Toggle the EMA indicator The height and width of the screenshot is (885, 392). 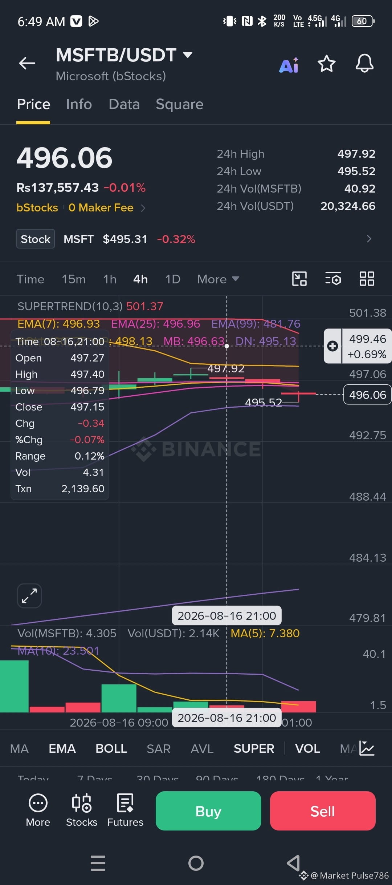62,748
